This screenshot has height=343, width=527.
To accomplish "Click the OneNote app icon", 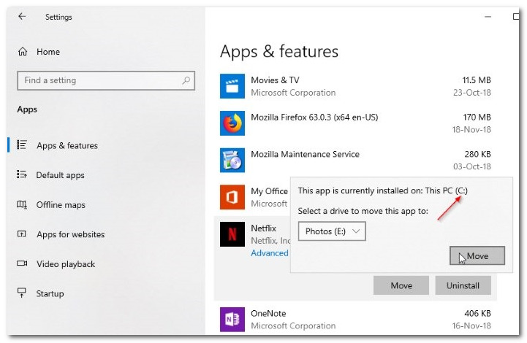I will coord(232,320).
